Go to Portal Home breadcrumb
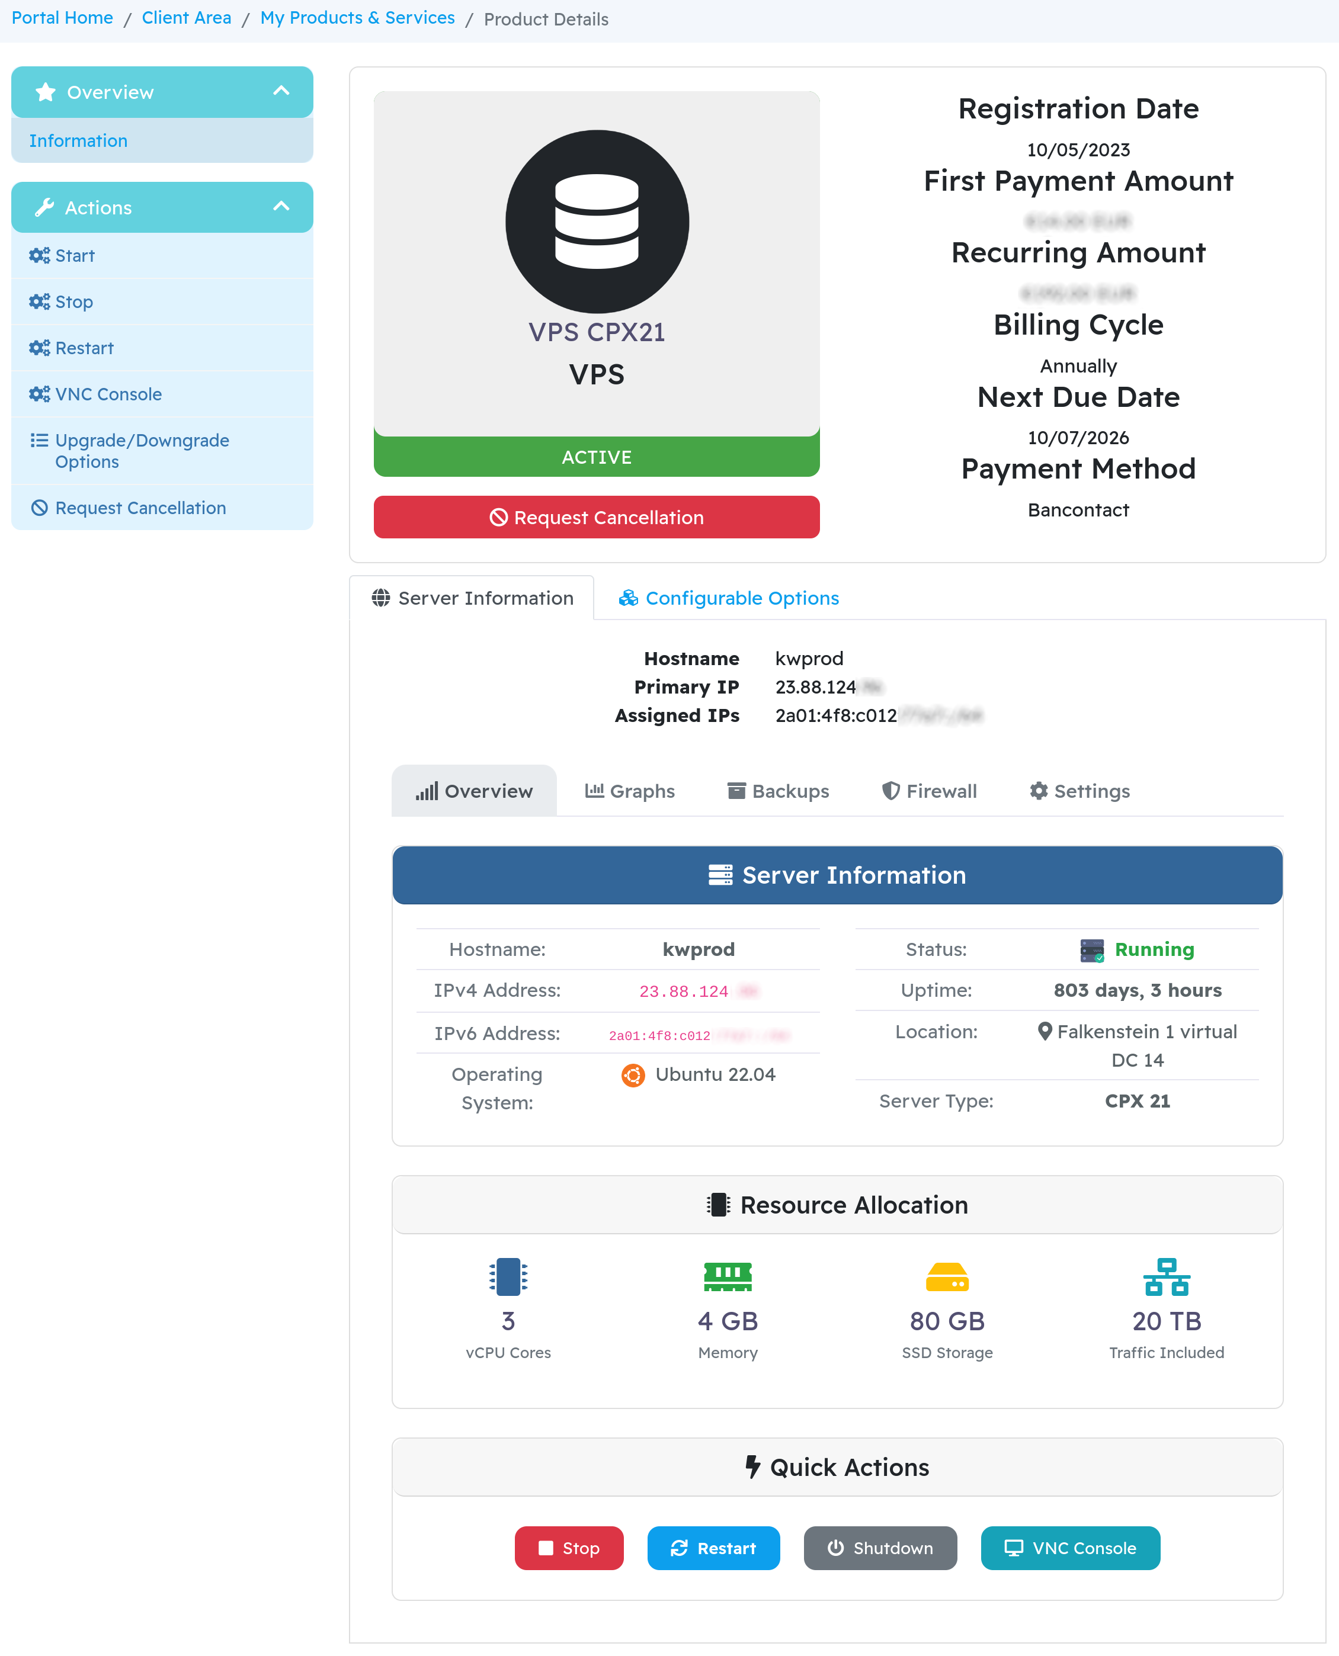The image size is (1339, 1656). [x=62, y=18]
